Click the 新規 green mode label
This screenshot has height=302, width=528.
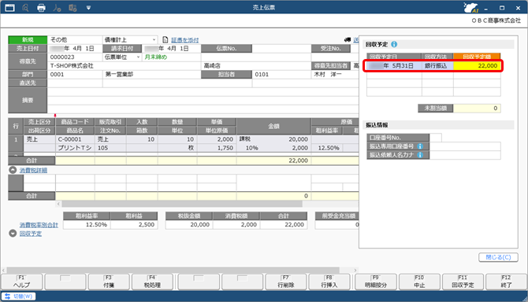point(28,39)
